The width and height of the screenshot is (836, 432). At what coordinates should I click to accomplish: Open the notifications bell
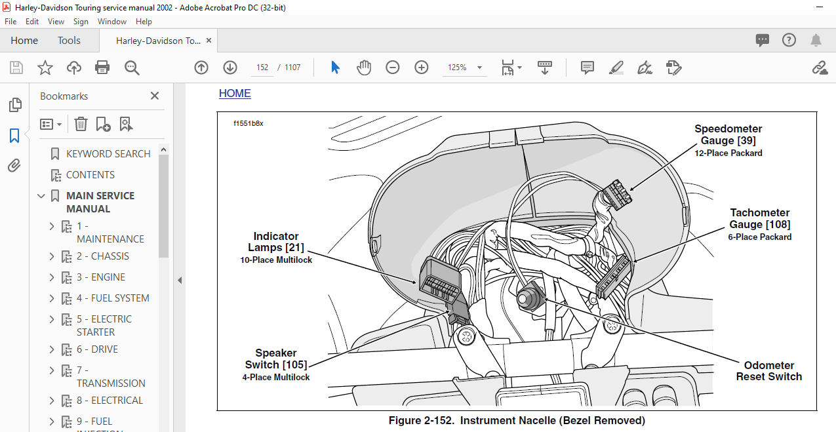(816, 40)
